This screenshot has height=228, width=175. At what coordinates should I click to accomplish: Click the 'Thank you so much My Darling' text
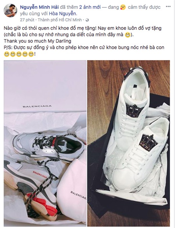pos(37,41)
